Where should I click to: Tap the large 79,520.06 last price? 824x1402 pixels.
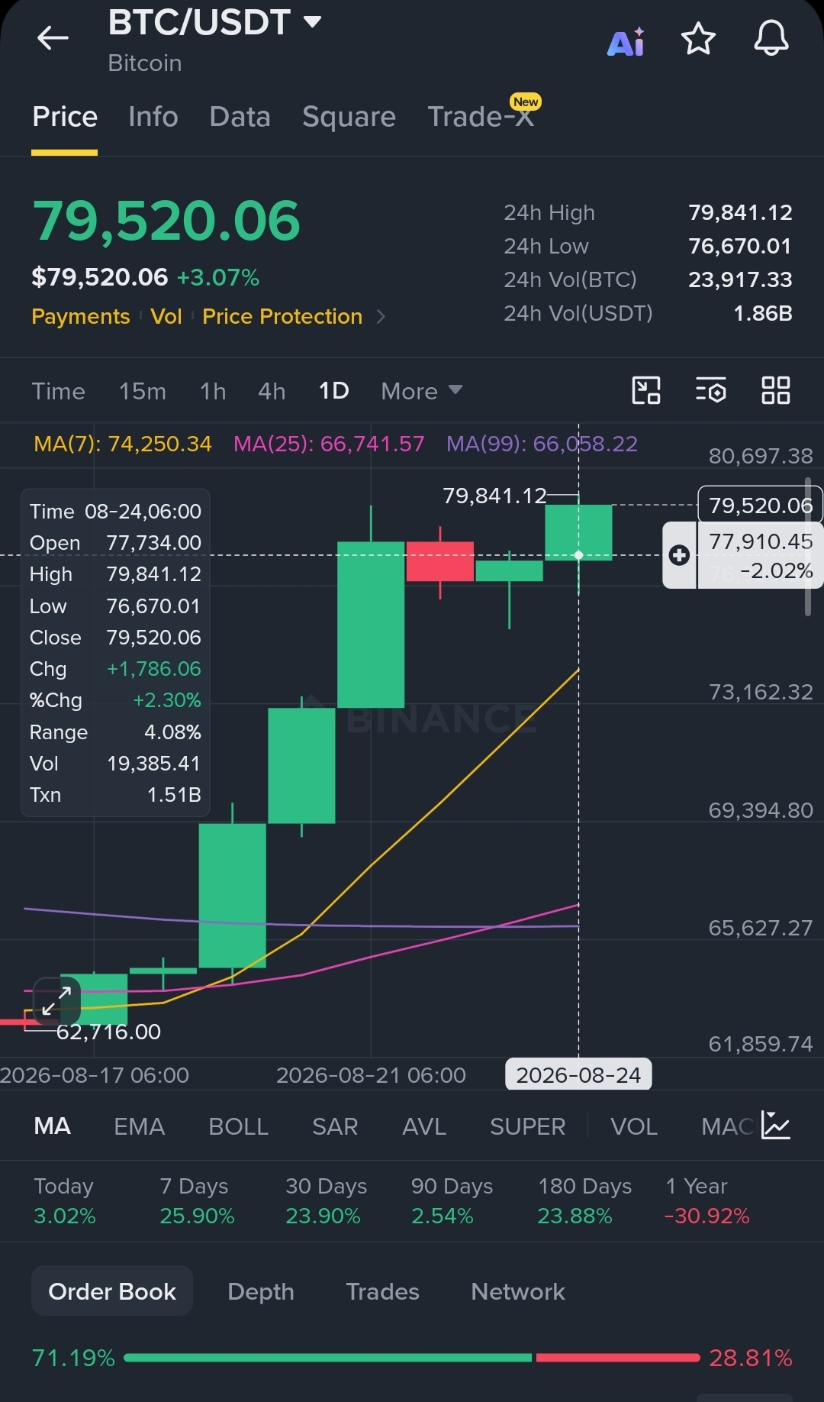pos(166,221)
